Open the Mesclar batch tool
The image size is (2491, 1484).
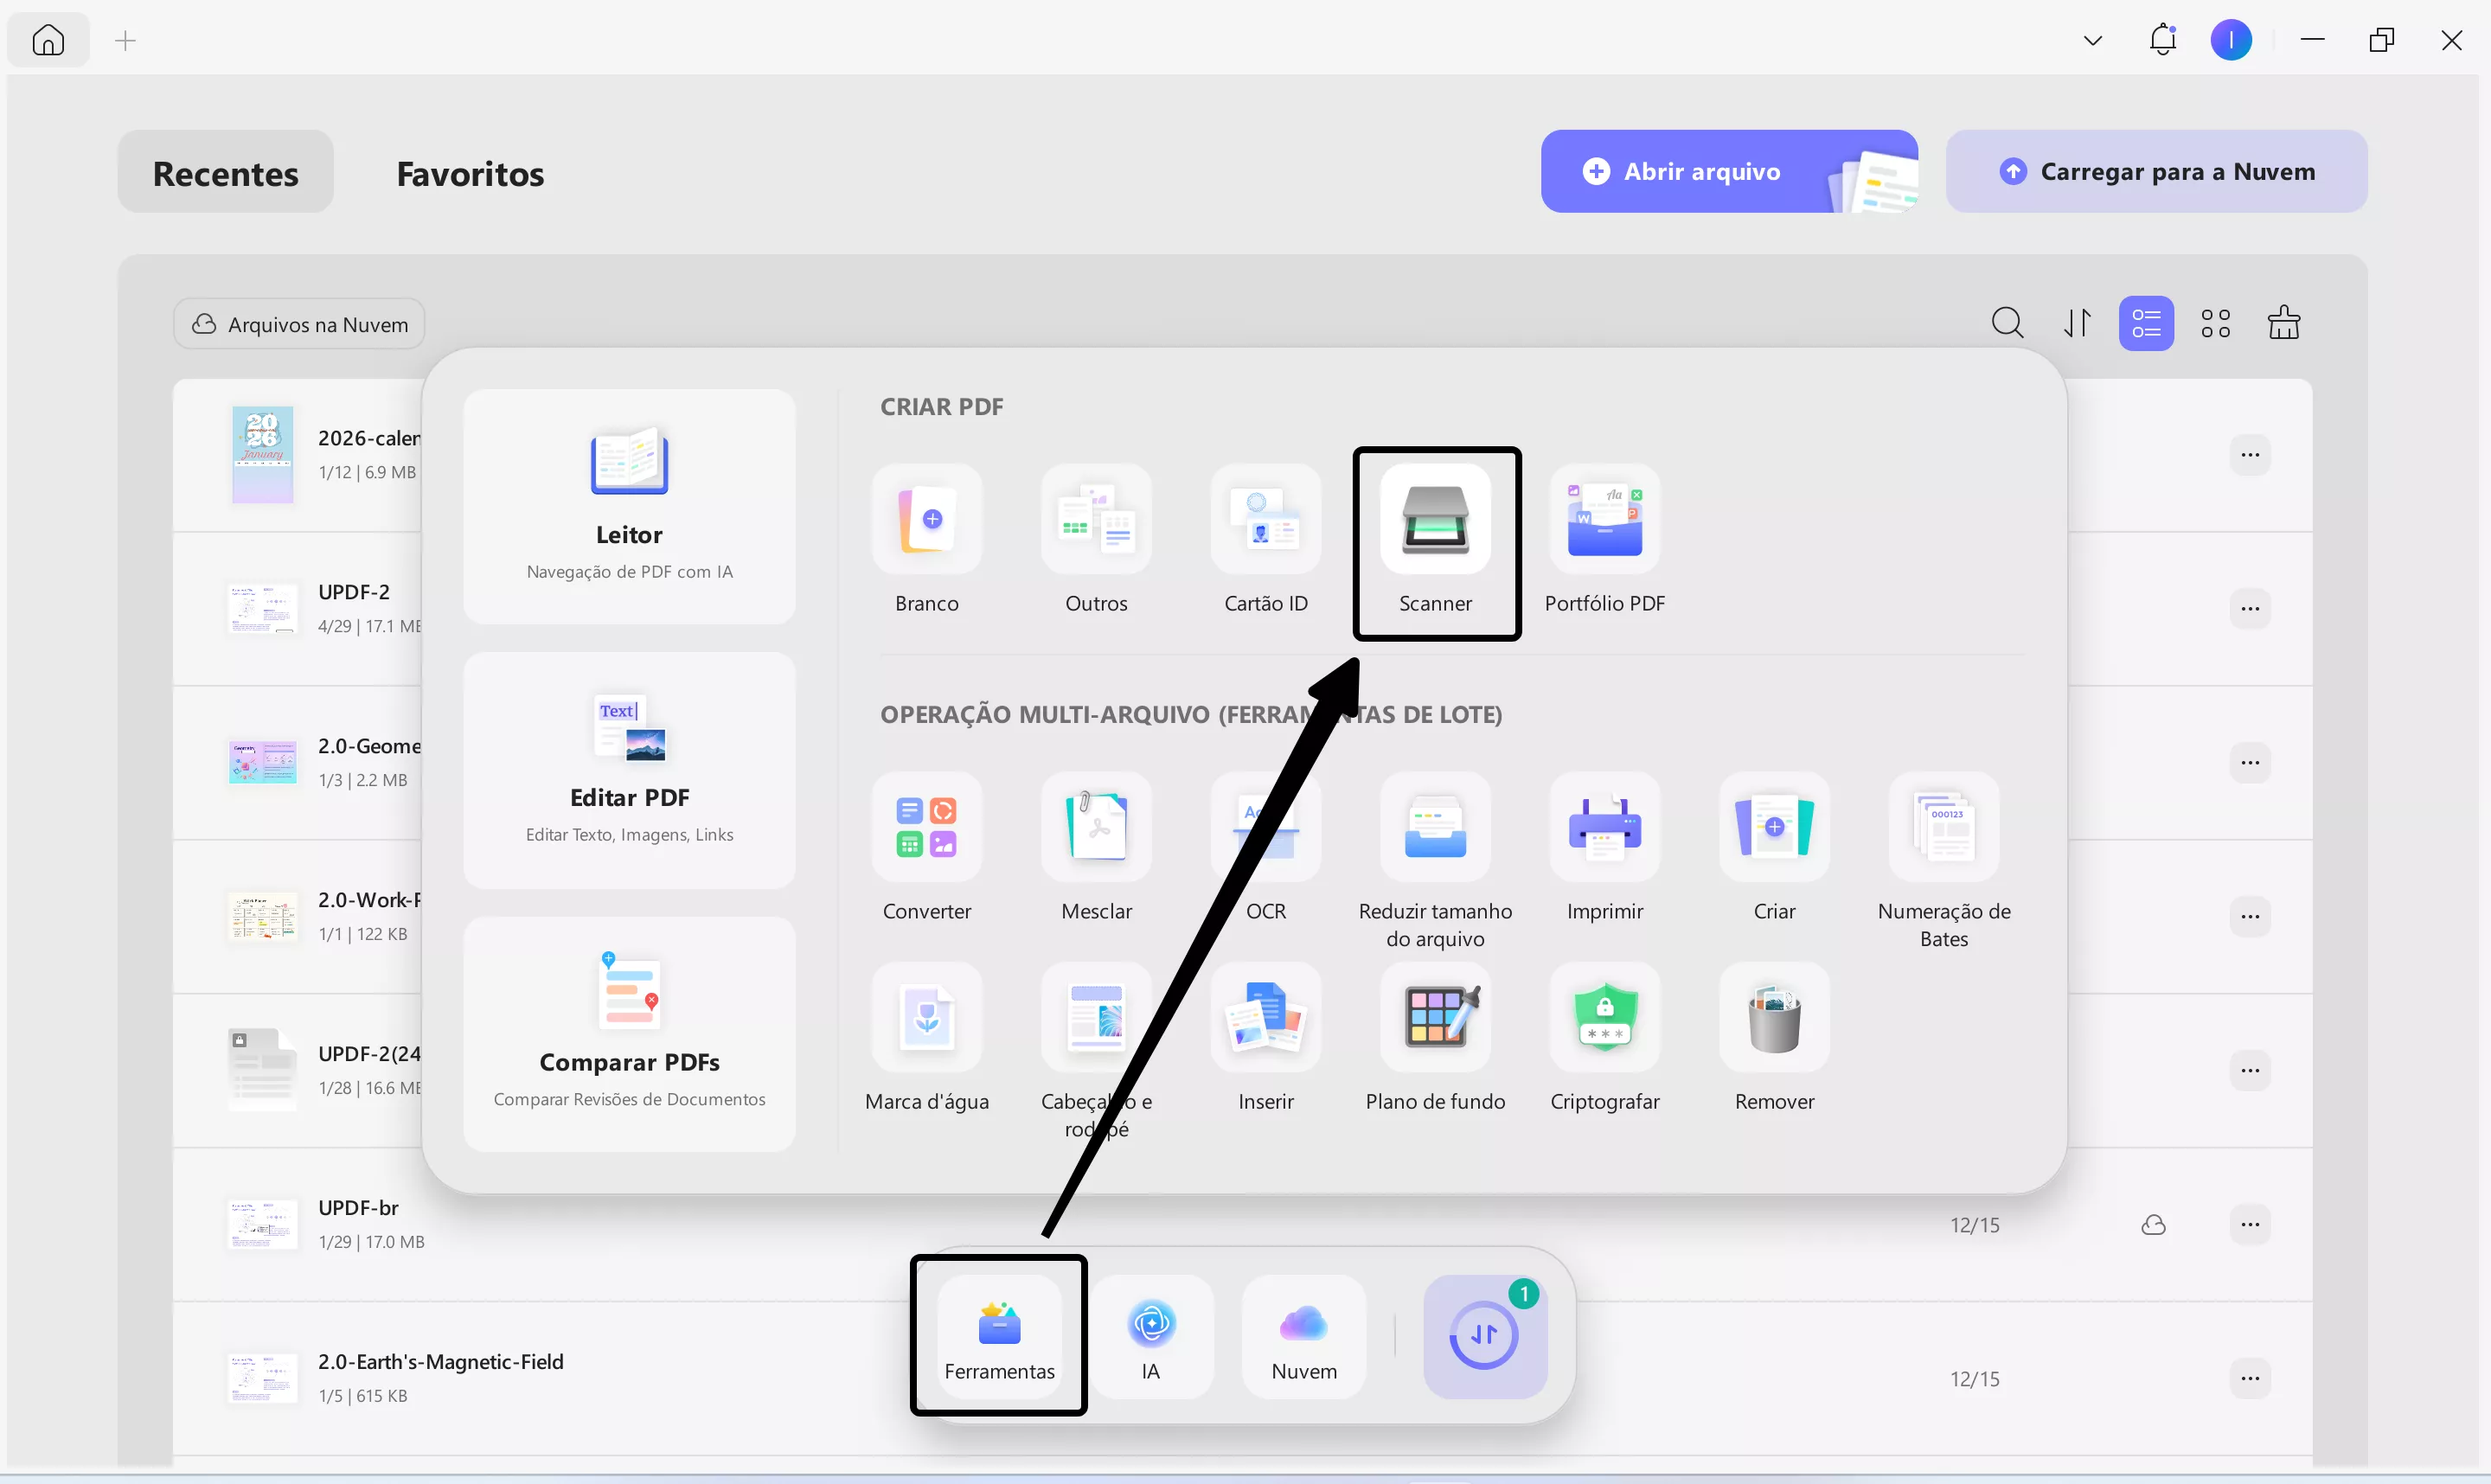coord(1096,828)
